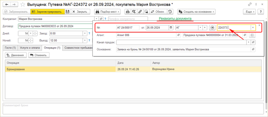Click the Обмен button
This screenshot has width=268, height=117.
tap(158, 12)
